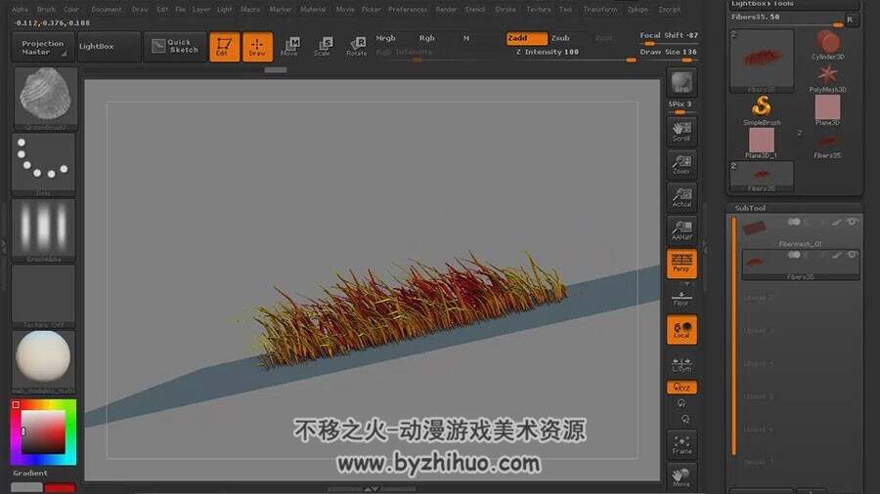Select the gray main color swatch
The height and width of the screenshot is (494, 880).
pyautogui.click(x=27, y=488)
